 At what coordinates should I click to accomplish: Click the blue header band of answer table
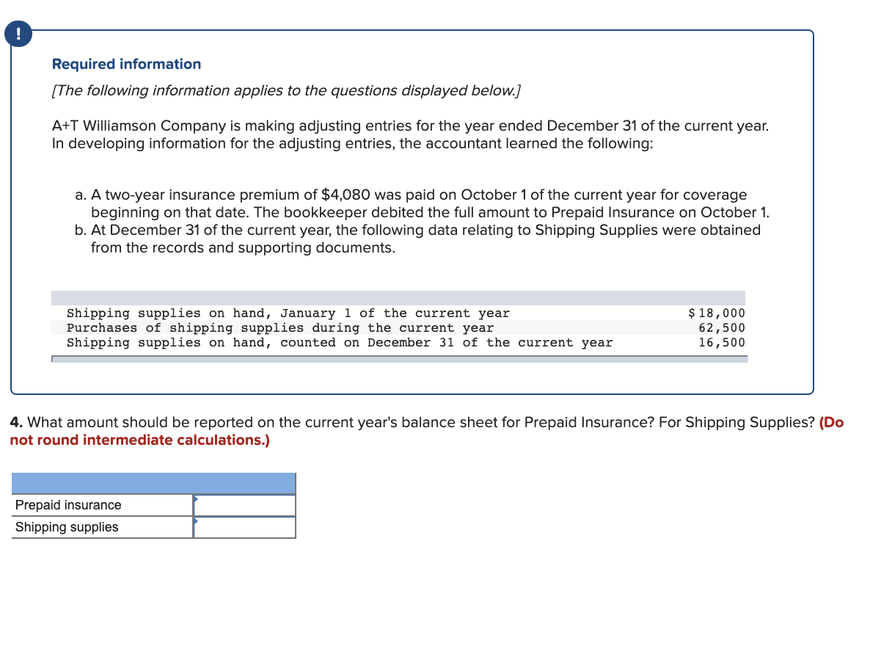pyautogui.click(x=154, y=483)
